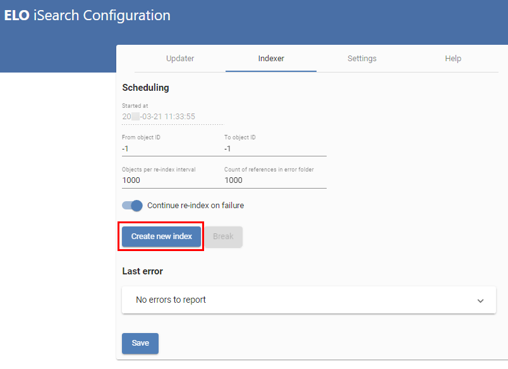Click the ELO iSearch Configuration title
The image size is (508, 369).
(x=87, y=15)
